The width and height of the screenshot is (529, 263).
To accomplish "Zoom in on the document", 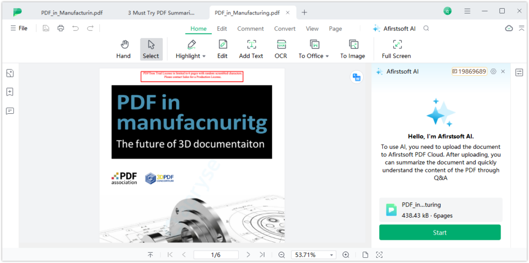I will [x=346, y=255].
